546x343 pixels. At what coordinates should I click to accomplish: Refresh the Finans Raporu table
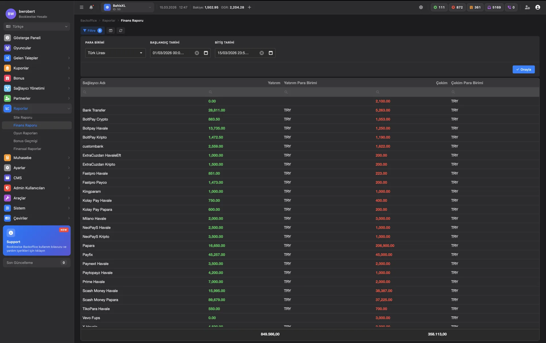click(x=120, y=30)
